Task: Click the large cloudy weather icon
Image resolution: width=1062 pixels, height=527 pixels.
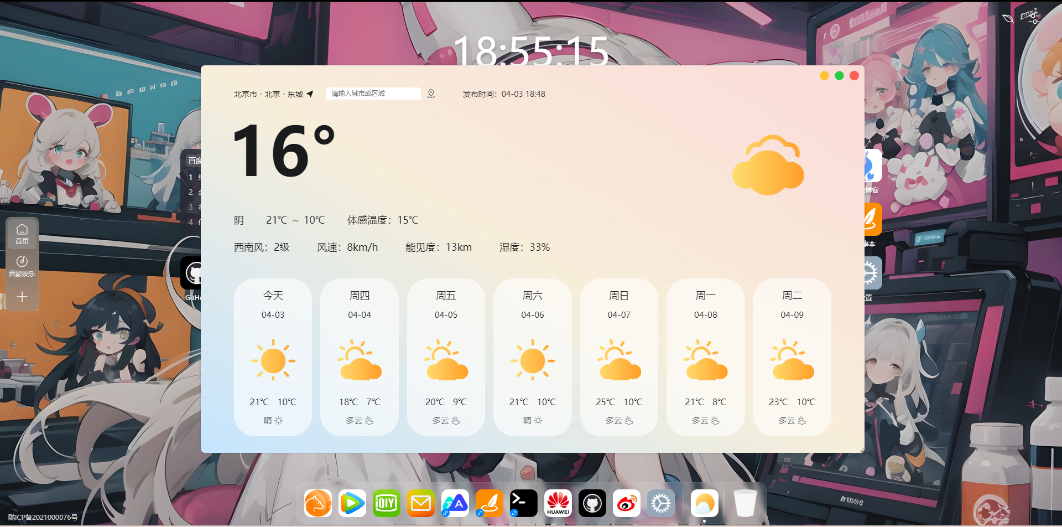Action: [x=768, y=165]
